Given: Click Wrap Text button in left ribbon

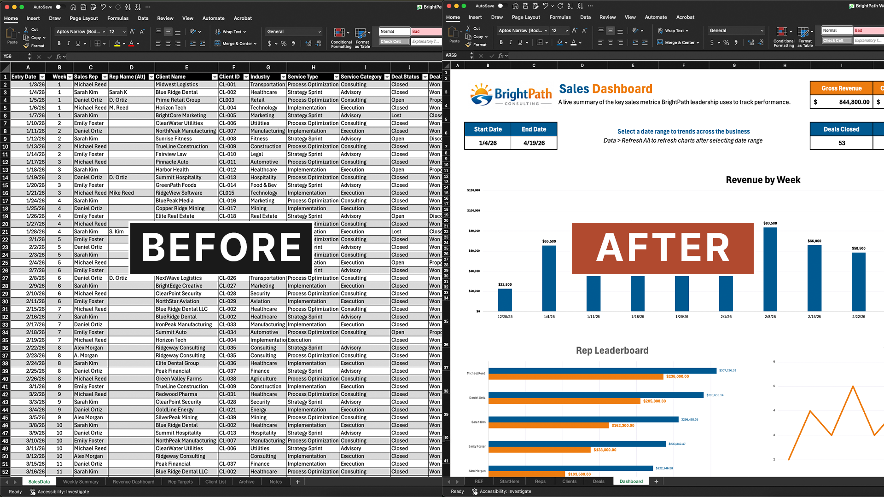Looking at the screenshot, I should pos(231,32).
